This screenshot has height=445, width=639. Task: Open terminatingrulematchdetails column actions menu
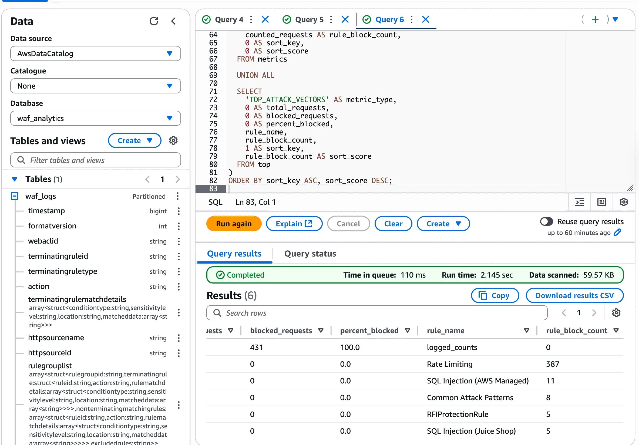click(179, 312)
